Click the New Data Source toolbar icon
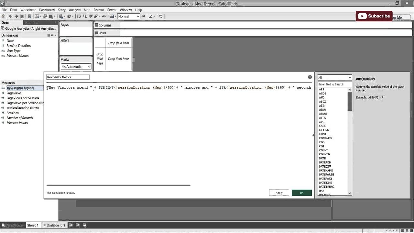414x233 pixels. coord(30,16)
